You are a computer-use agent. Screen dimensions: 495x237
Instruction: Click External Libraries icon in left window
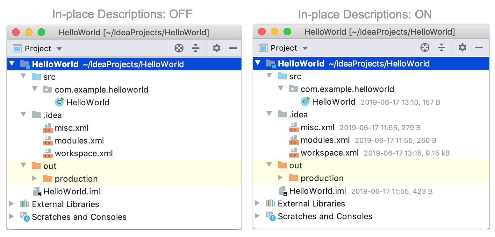click(x=25, y=204)
